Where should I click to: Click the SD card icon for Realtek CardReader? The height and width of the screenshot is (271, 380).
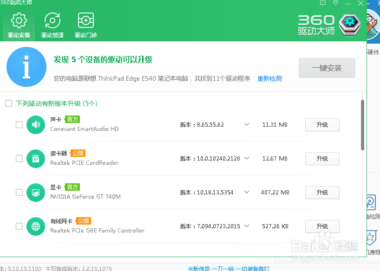[36, 158]
